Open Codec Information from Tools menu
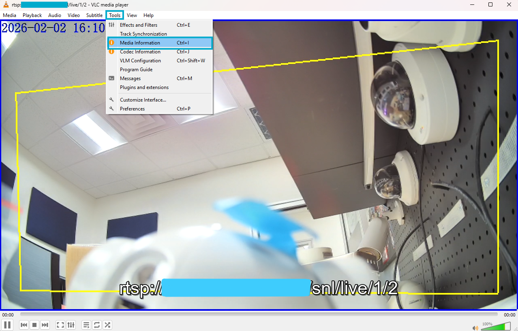Screen dimensions: 518x331 (140, 52)
